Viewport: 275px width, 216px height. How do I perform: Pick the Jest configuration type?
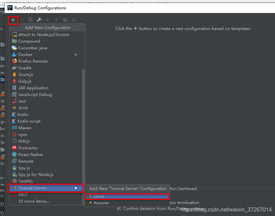(x=46, y=101)
